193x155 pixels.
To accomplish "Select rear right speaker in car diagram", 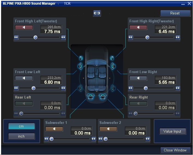I will click(113, 88).
